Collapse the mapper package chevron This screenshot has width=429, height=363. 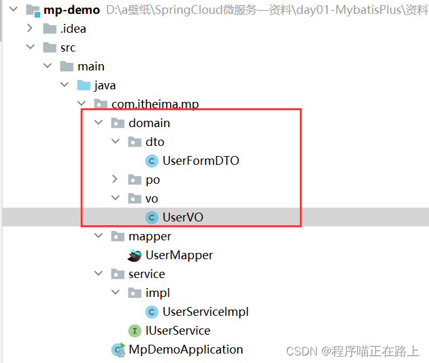[x=98, y=235]
